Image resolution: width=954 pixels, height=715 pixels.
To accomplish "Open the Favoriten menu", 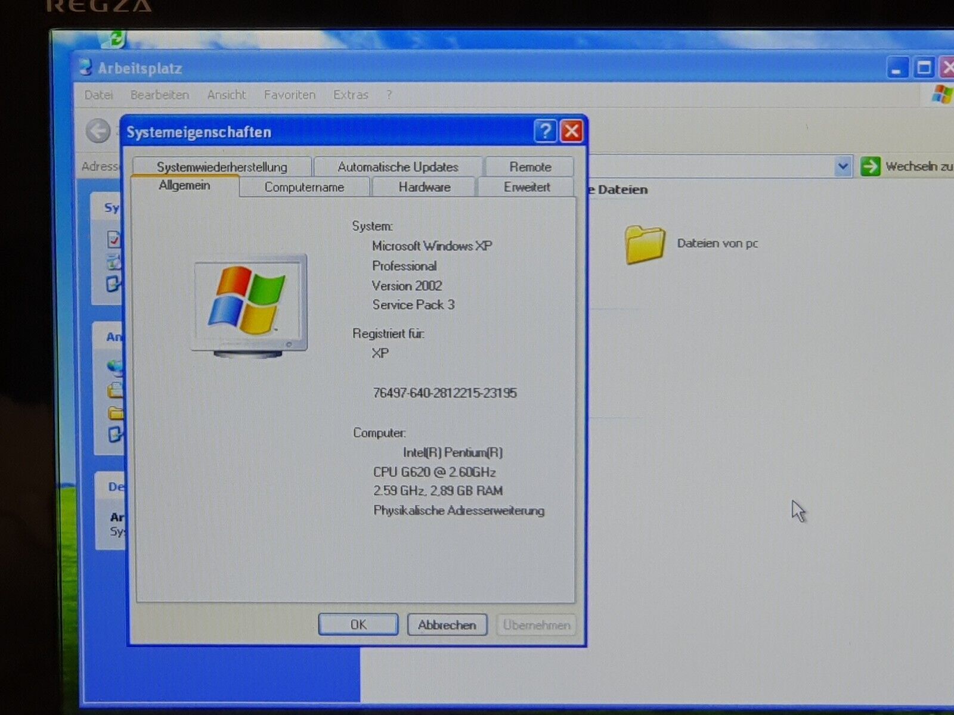I will [x=290, y=95].
